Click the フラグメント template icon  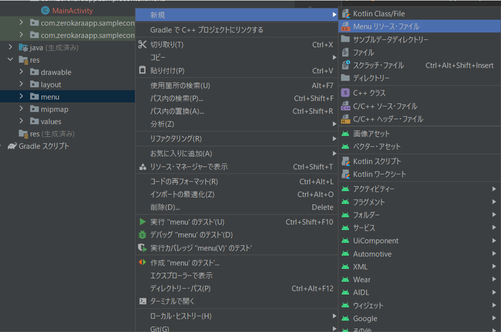tap(345, 202)
